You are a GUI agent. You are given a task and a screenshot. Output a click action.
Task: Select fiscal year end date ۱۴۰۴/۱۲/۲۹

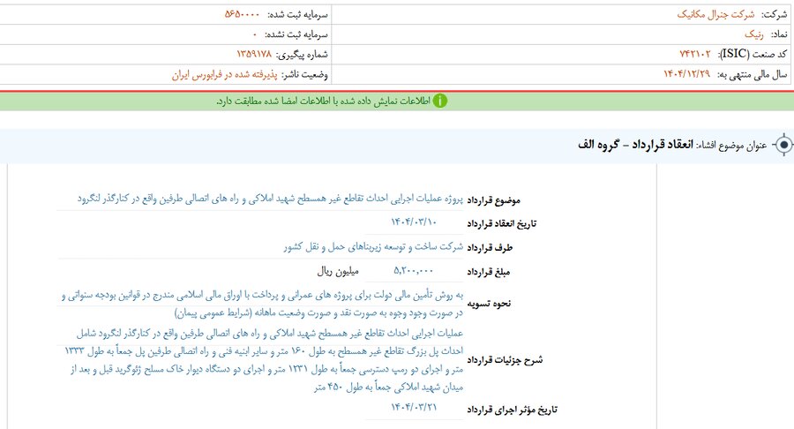(x=686, y=74)
